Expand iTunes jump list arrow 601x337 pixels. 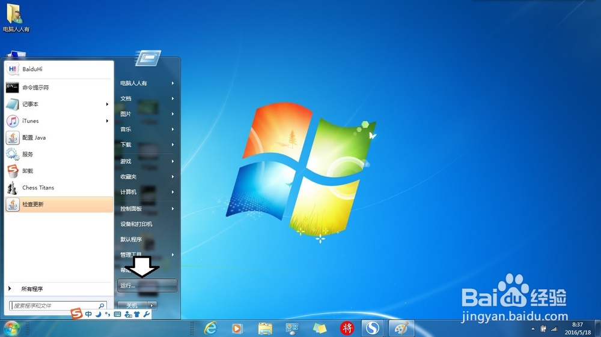(x=108, y=121)
